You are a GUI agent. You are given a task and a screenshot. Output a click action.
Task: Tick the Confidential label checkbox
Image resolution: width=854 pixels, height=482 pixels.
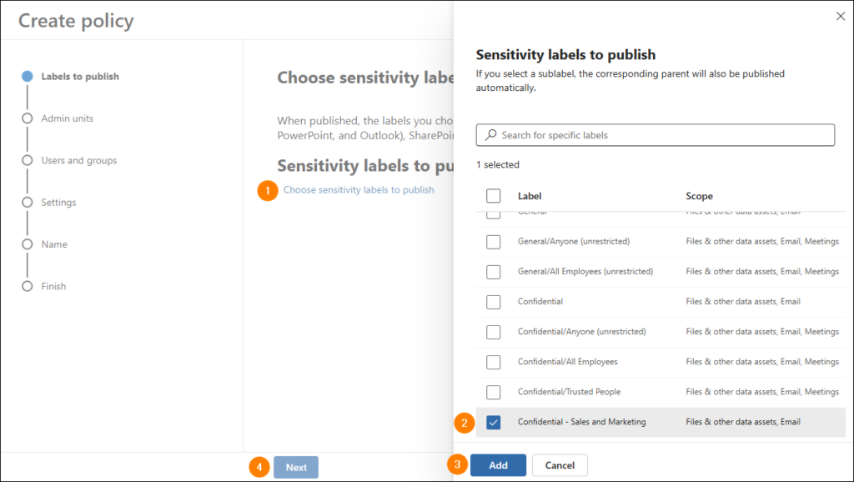(x=494, y=302)
